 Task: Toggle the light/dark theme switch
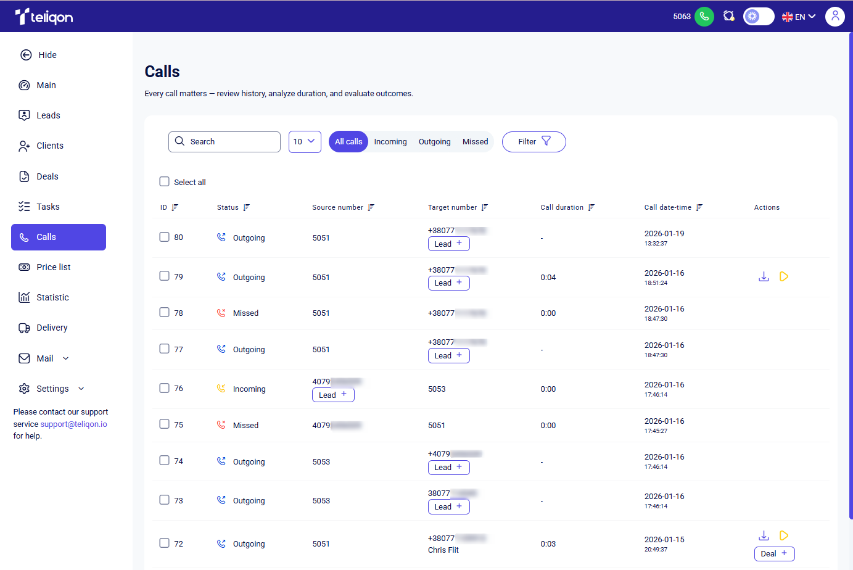(758, 17)
